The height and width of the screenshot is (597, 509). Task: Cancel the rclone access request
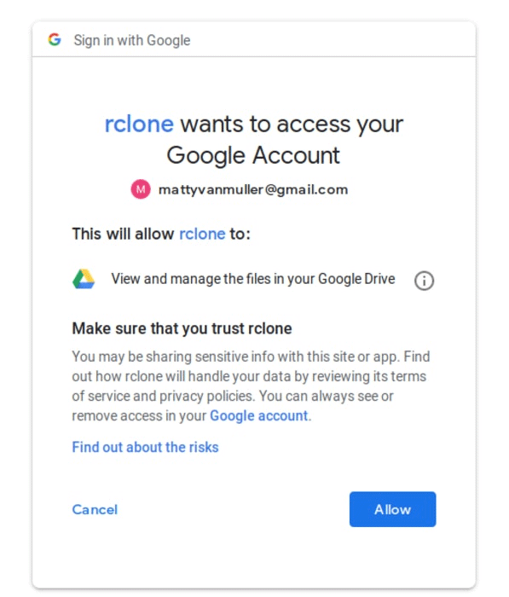pyautogui.click(x=95, y=509)
